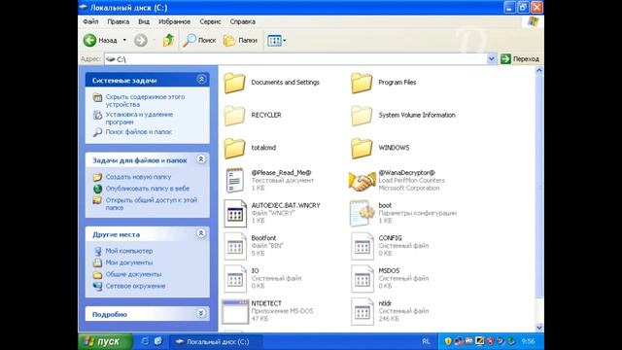Go back with the Назад arrow button
This screenshot has height=350, width=622.
point(100,40)
